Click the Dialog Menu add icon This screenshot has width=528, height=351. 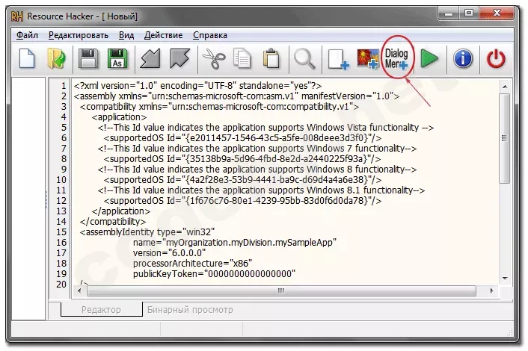click(x=396, y=58)
